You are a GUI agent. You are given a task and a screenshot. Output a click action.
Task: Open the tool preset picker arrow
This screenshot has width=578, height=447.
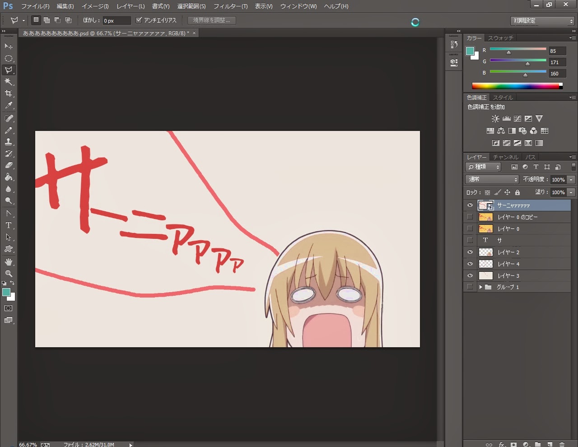(24, 20)
